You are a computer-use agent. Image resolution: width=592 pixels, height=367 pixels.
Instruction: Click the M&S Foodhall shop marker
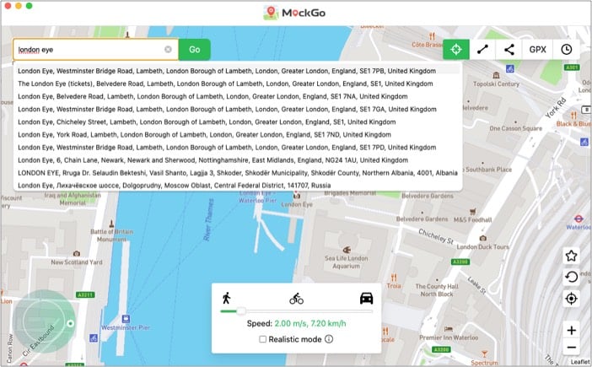pyautogui.click(x=472, y=212)
